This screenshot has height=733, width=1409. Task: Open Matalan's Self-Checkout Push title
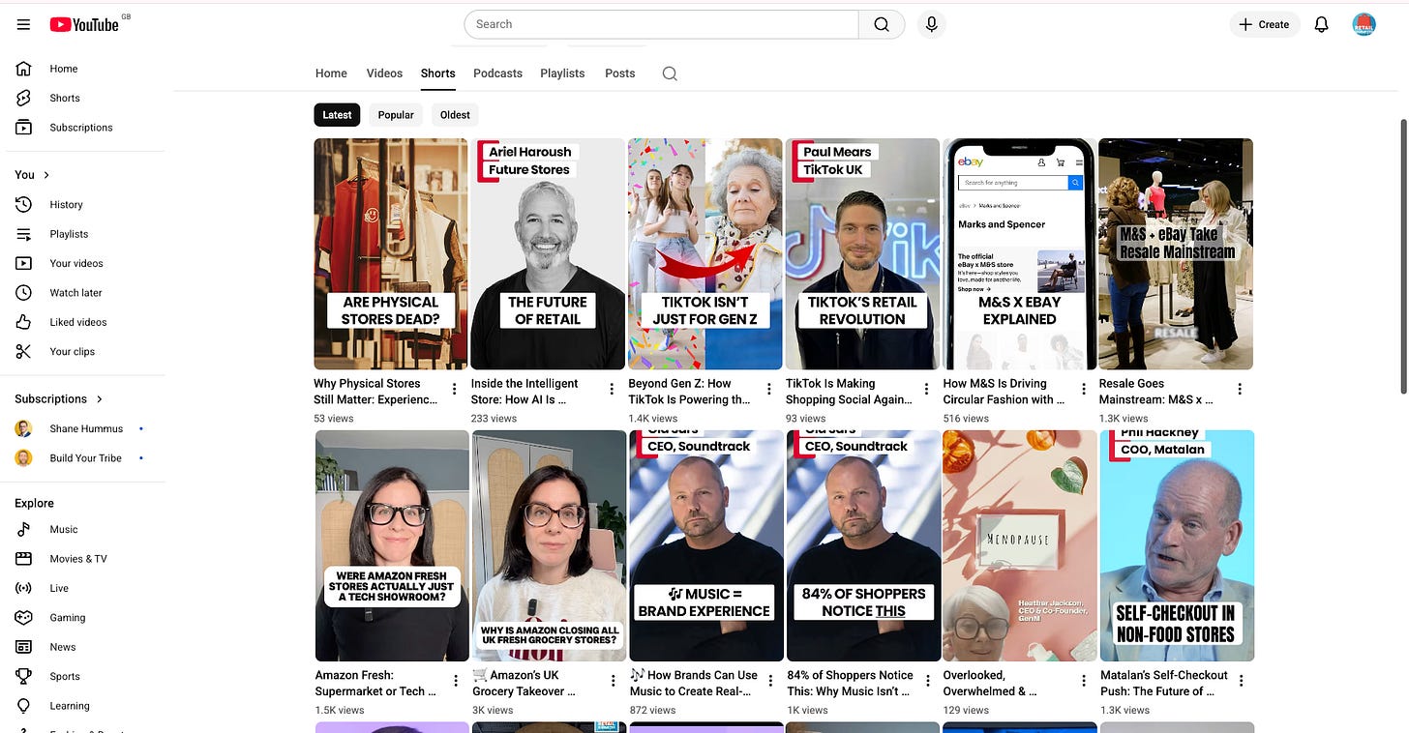coord(1164,683)
